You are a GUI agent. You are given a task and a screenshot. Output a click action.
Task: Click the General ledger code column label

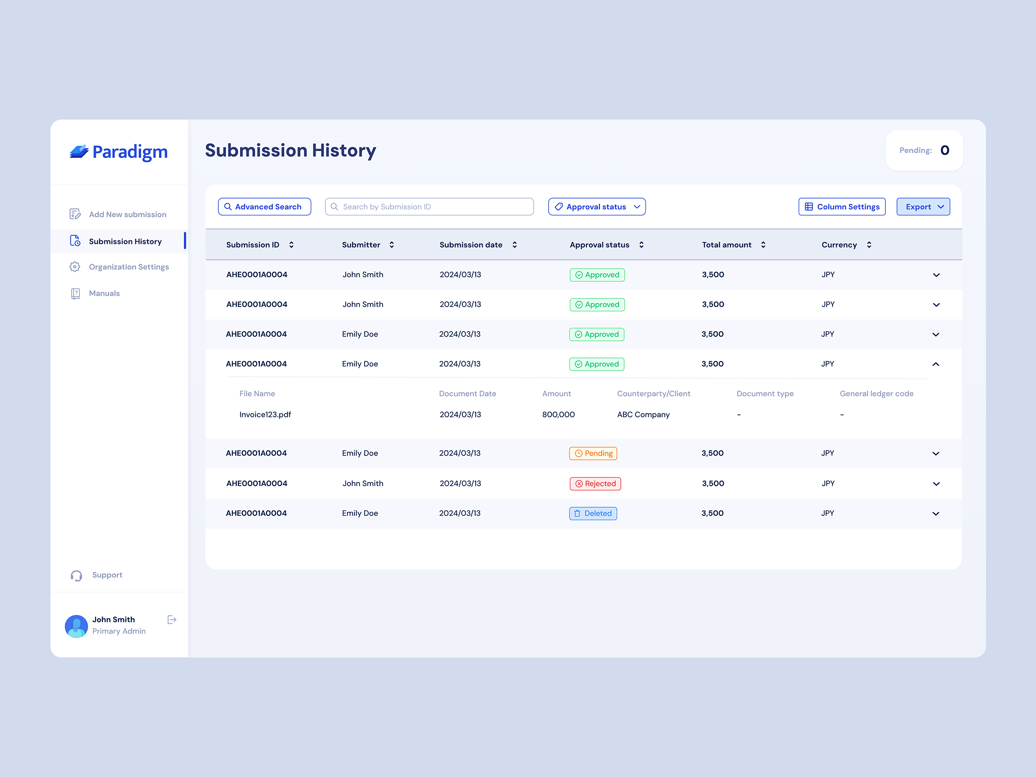(x=876, y=394)
